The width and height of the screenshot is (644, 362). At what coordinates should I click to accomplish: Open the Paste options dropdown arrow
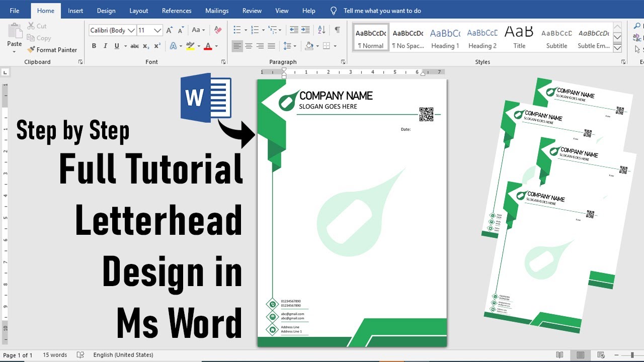(14, 51)
